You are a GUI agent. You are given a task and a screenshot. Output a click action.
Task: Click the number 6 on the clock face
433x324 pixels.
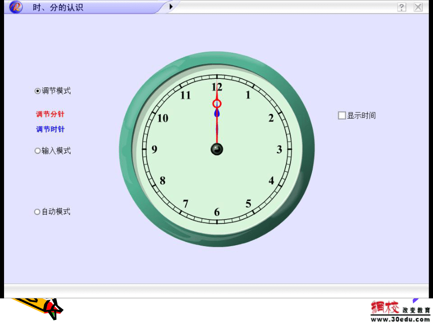coord(217,212)
